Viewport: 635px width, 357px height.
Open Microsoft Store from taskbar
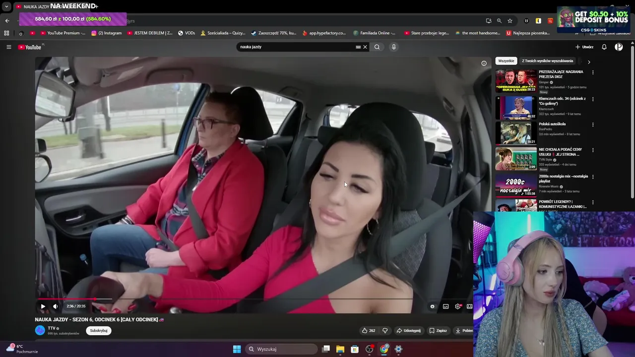click(x=355, y=349)
